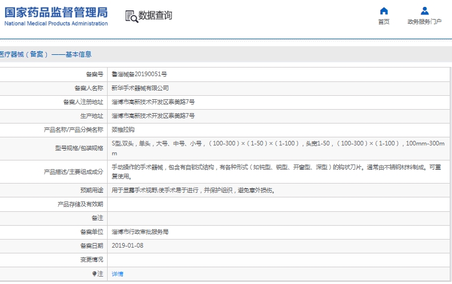Click the 备案号 row label
This screenshot has height=284, width=452.
click(94, 74)
